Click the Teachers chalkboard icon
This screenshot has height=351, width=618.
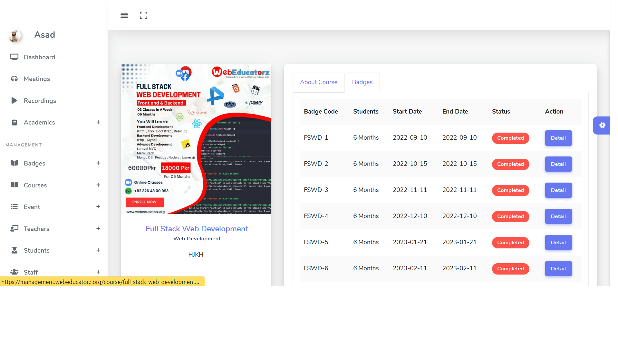(x=14, y=228)
